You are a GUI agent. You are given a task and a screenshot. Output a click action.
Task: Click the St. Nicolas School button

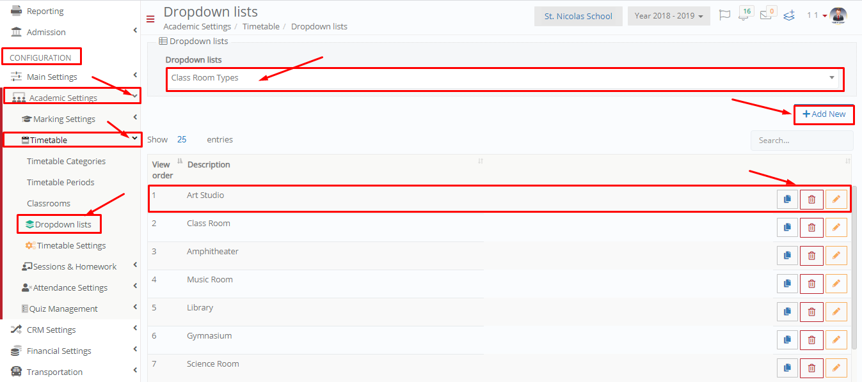pos(579,16)
